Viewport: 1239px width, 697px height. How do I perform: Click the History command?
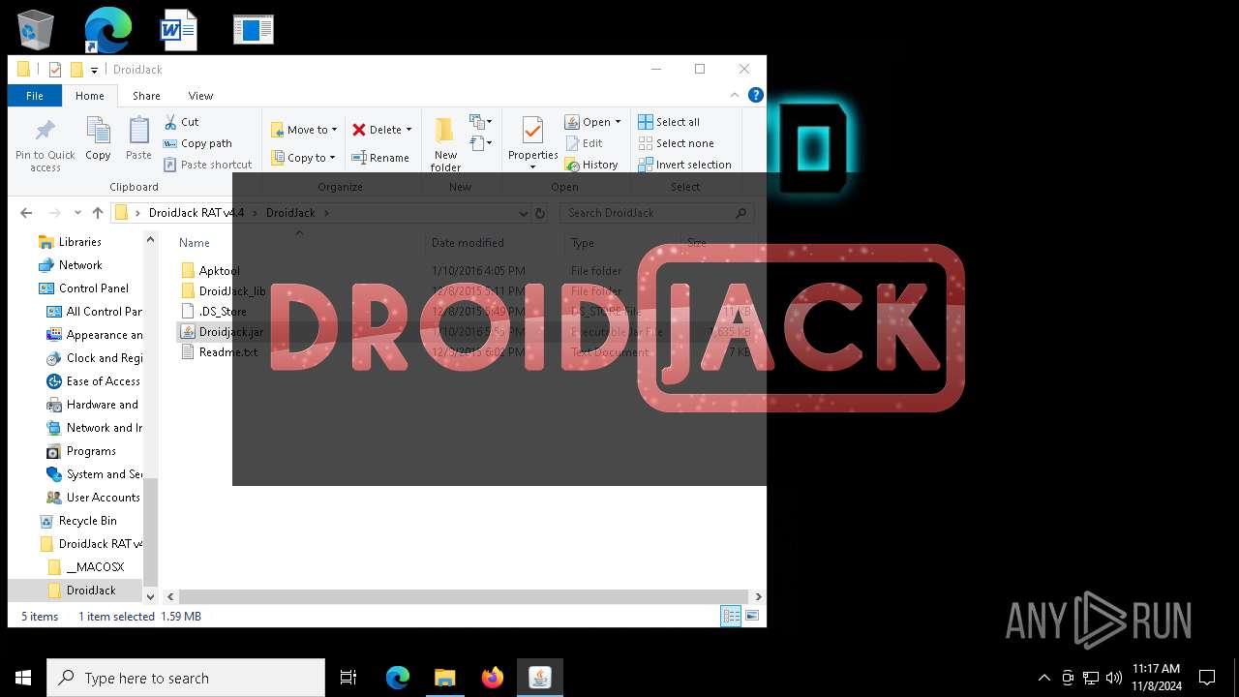click(x=591, y=165)
